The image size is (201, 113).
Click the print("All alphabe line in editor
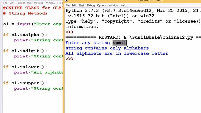[38, 73]
